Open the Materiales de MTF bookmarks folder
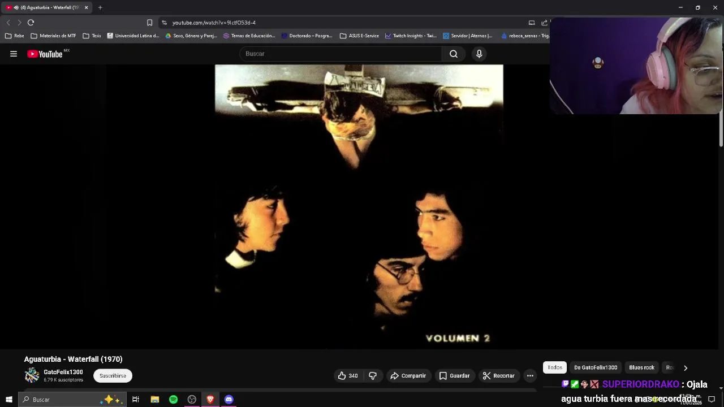724x407 pixels. 53,36
